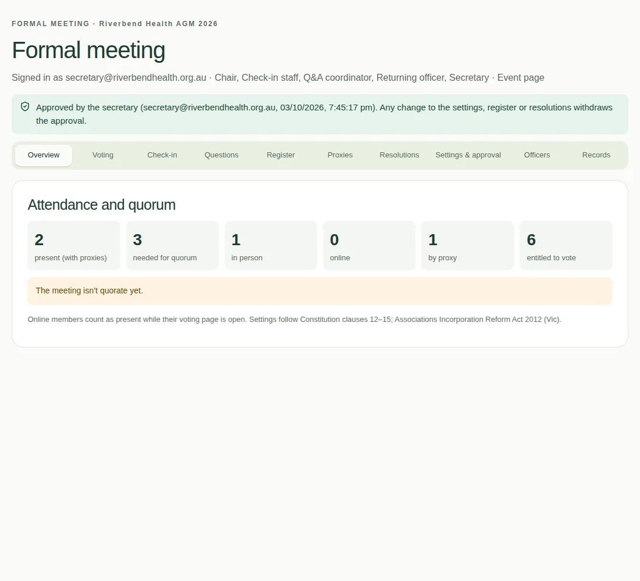The image size is (640, 581).
Task: Click the 'needed for quorum' stat card
Action: click(x=172, y=245)
